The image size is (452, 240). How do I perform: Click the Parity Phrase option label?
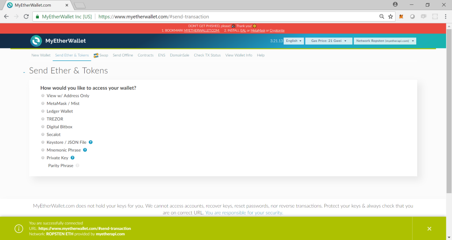(60, 166)
